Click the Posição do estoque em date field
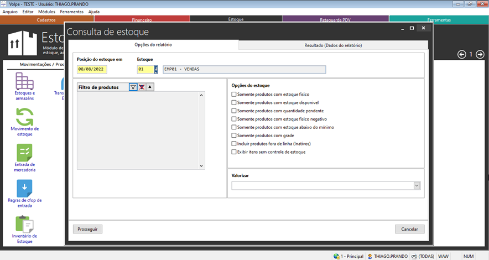The image size is (489, 260). (x=92, y=69)
